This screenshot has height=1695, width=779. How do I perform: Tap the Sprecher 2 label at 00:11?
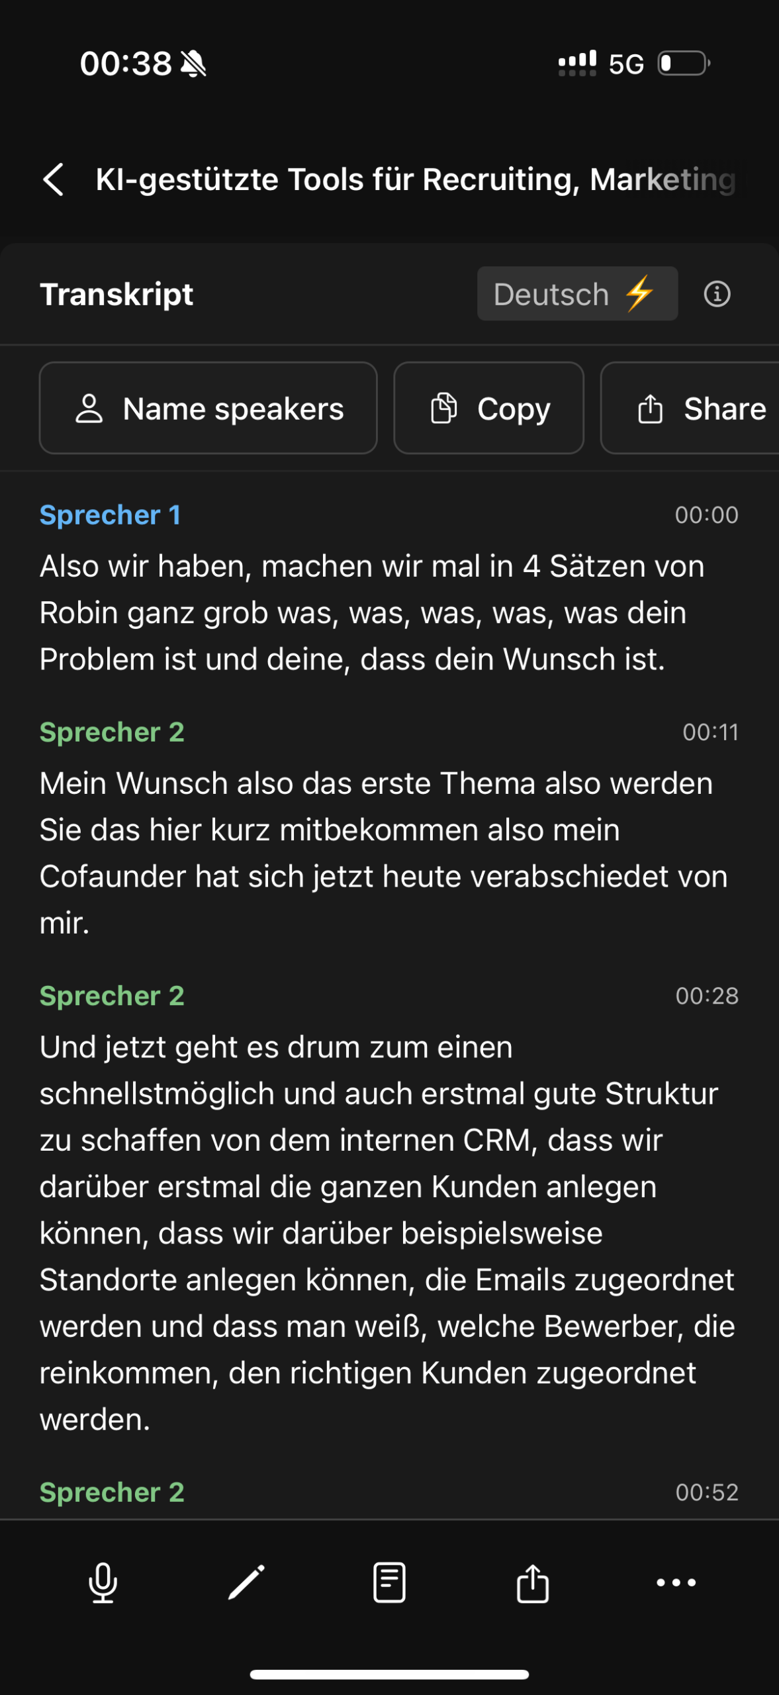[x=112, y=732]
